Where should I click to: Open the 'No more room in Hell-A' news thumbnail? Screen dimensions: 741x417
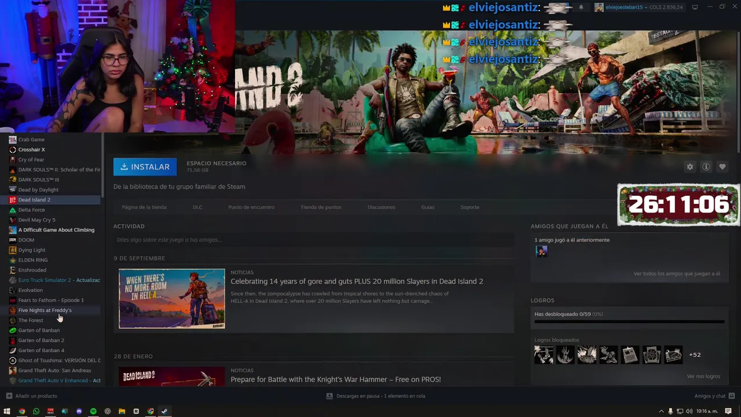coord(172,299)
